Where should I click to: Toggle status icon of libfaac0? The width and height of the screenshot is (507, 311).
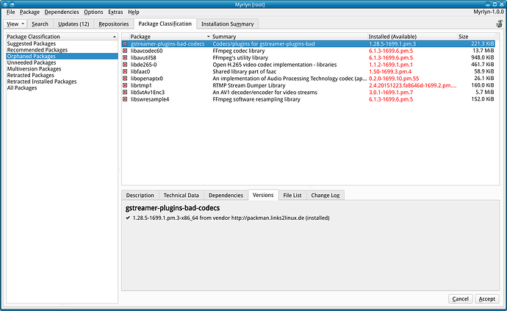pos(125,71)
